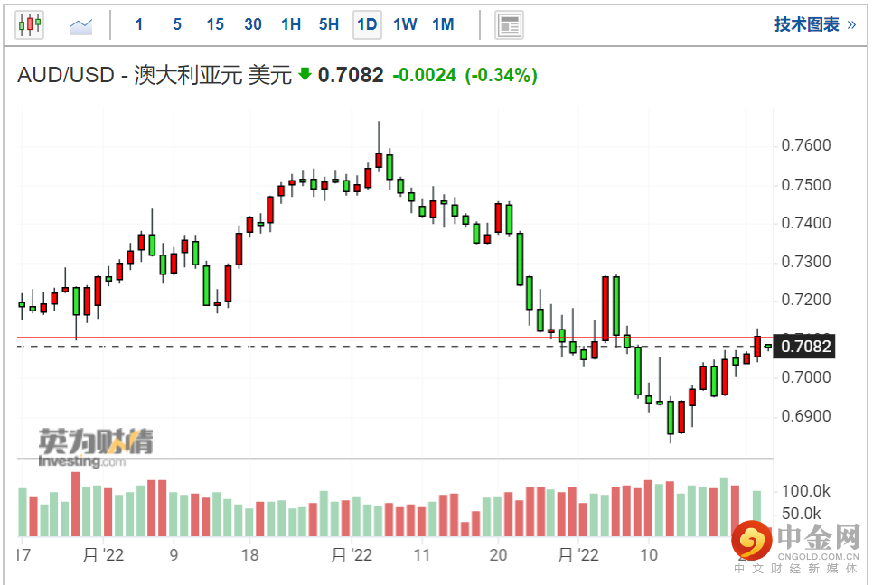Switch chart to 5H timeframe

click(329, 24)
